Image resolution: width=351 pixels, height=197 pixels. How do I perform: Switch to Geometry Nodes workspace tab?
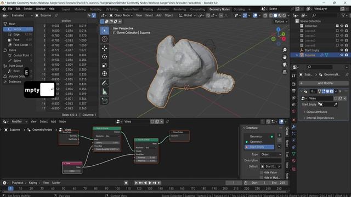coord(219,9)
